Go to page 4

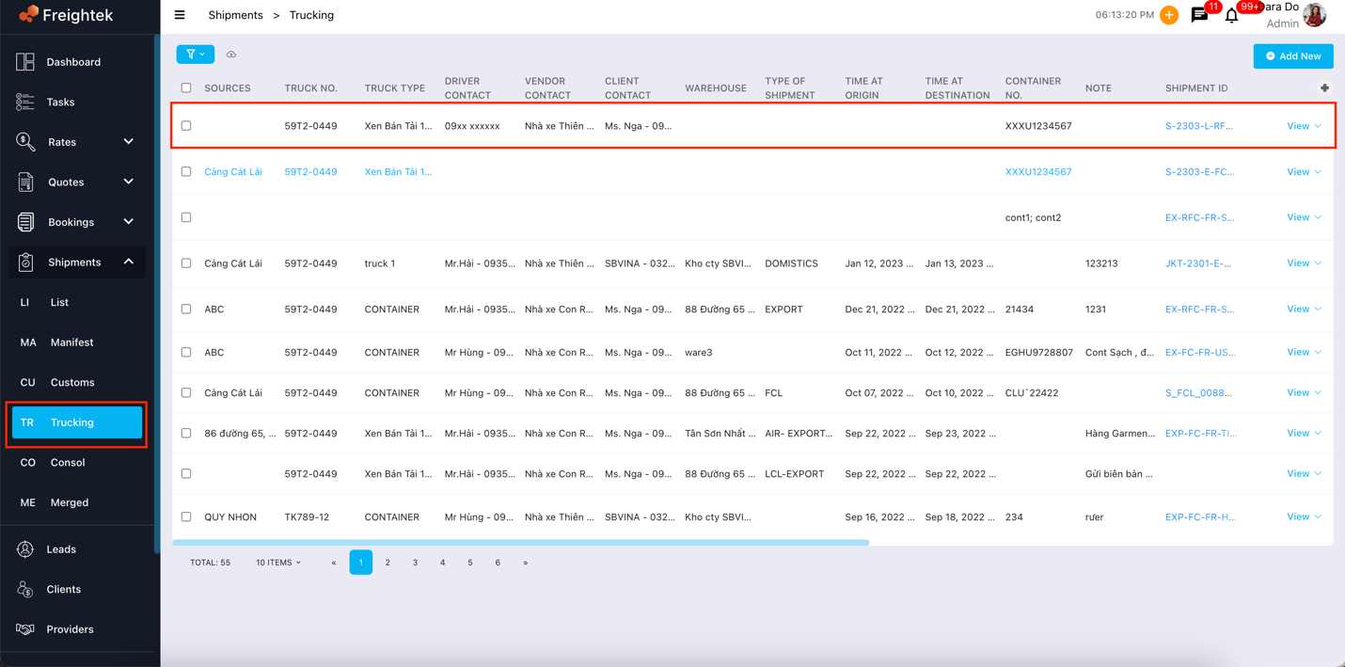[x=442, y=563]
